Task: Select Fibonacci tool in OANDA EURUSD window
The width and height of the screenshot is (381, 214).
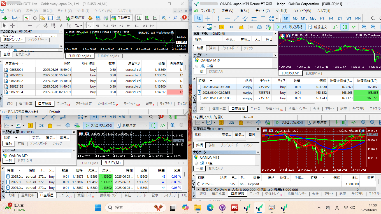Action: (x=254, y=18)
